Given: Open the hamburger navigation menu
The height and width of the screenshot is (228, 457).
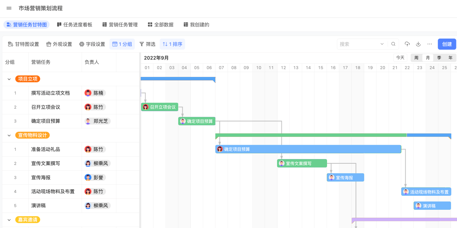Looking at the screenshot, I should 9,8.
